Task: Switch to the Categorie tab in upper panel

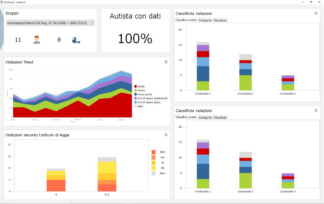Action: 205,20
